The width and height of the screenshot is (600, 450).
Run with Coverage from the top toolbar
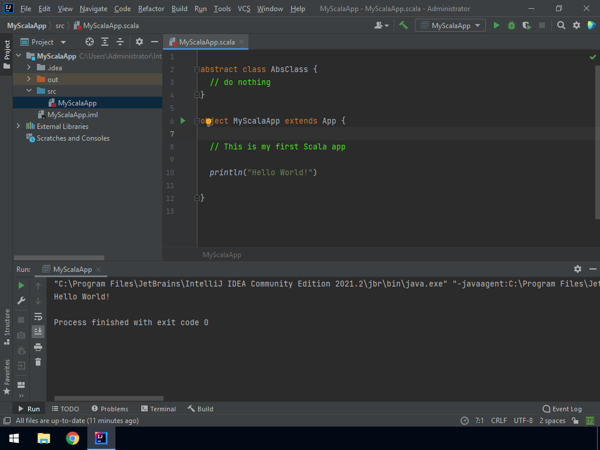(527, 25)
